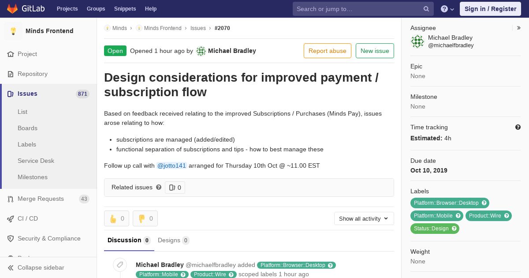This screenshot has height=278, width=529.
Task: Click the Open status badge
Action: [x=115, y=51]
